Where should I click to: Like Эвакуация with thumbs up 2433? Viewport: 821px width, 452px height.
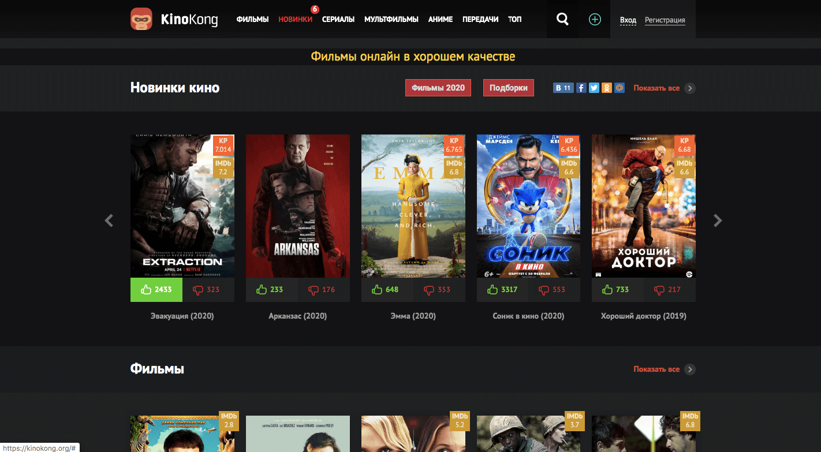point(156,290)
